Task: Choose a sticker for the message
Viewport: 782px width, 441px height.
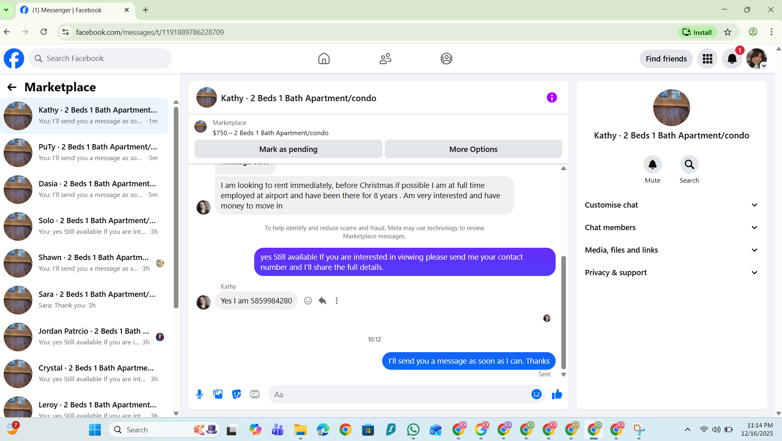Action: [237, 394]
